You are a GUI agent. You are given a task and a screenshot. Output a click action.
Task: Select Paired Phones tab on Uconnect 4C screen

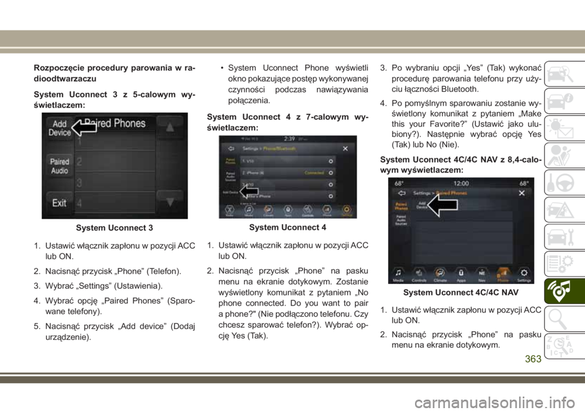(x=402, y=206)
